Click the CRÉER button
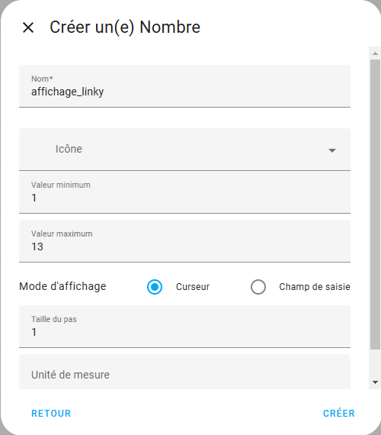The height and width of the screenshot is (435, 381). tap(339, 413)
